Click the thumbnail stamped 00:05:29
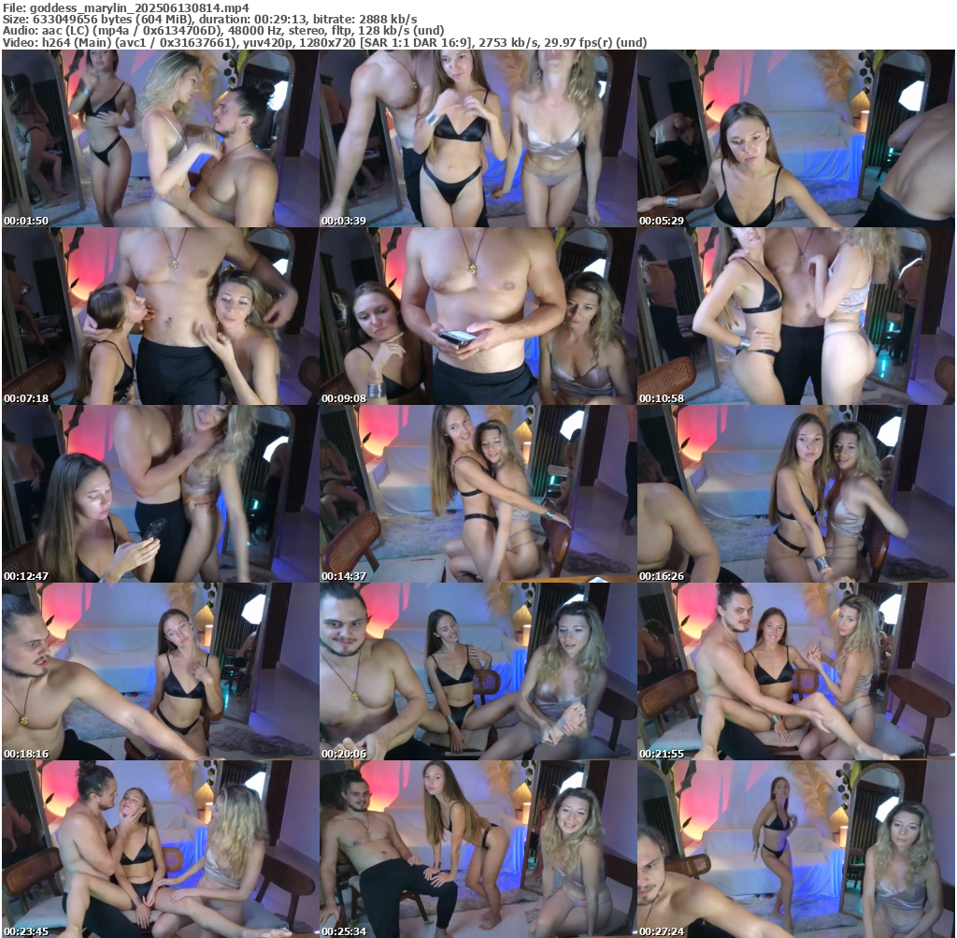 tap(796, 138)
